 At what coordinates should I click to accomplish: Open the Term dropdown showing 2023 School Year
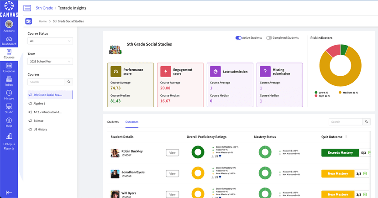point(50,62)
